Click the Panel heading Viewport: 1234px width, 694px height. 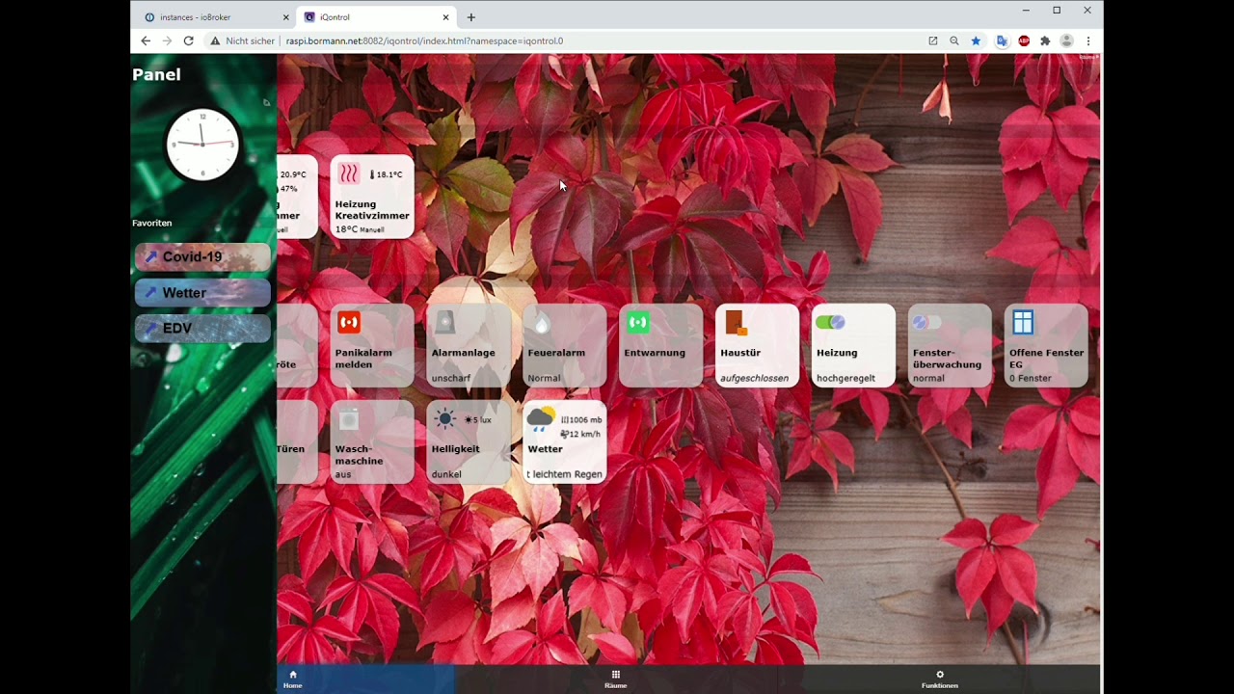pos(156,74)
